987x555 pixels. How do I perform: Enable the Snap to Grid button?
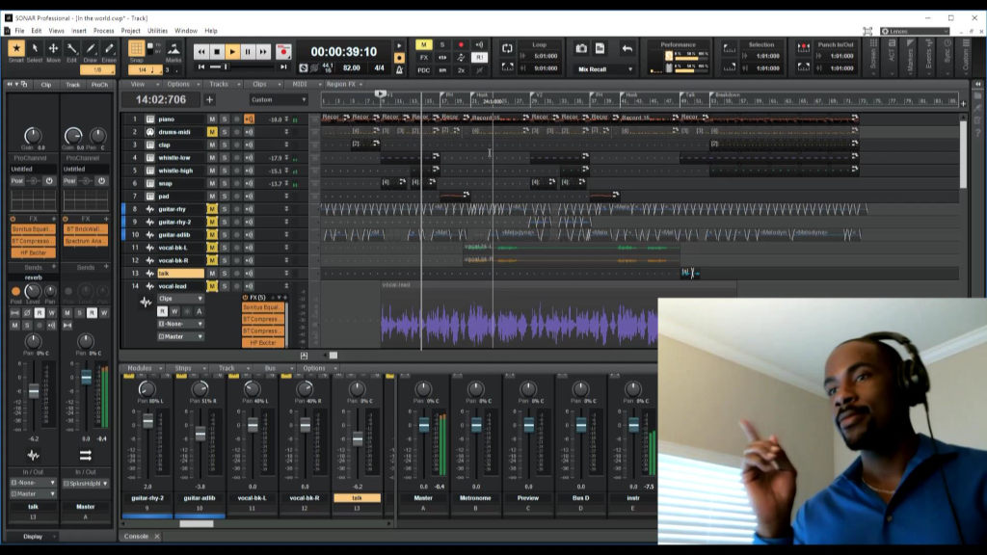pos(136,48)
